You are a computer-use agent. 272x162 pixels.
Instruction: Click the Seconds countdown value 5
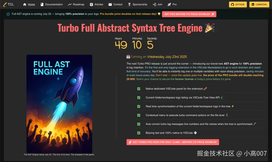150,45
